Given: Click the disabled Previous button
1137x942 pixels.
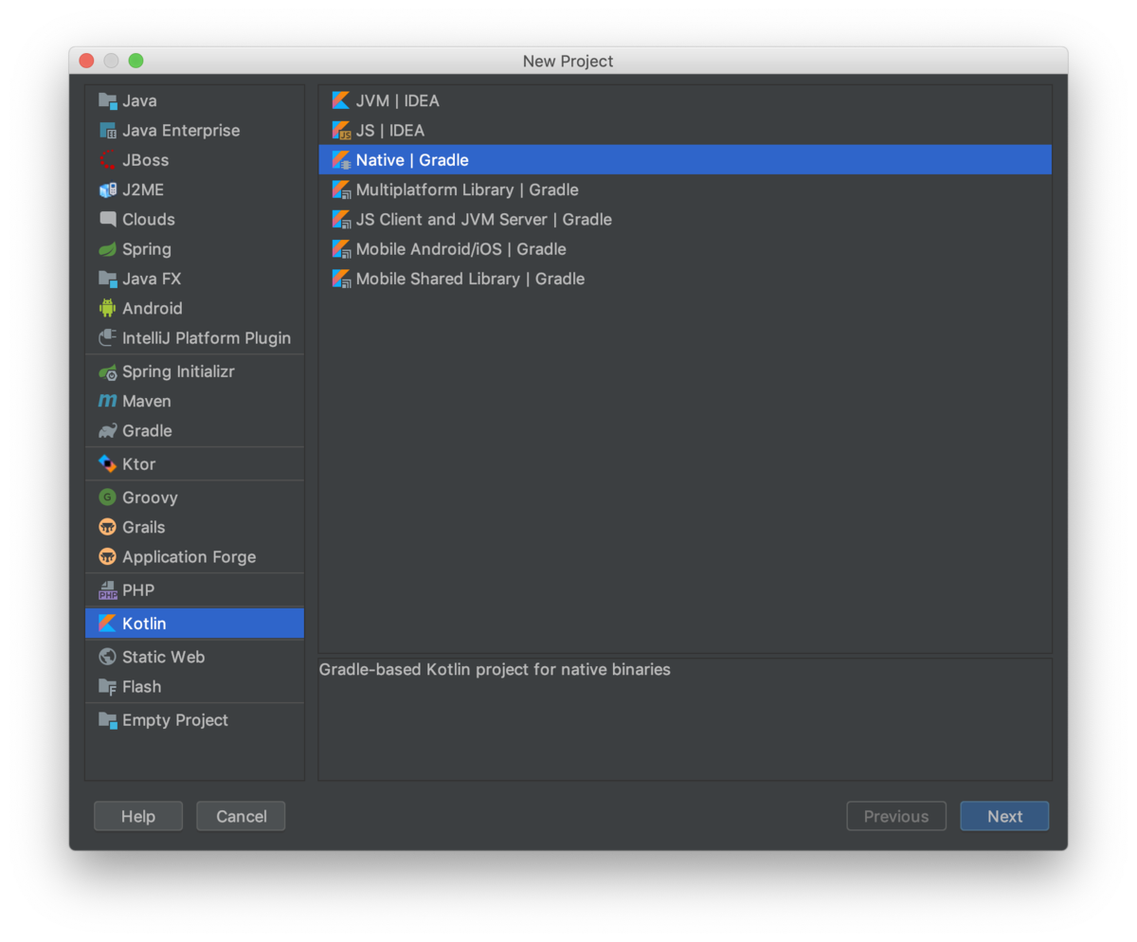Looking at the screenshot, I should (896, 816).
